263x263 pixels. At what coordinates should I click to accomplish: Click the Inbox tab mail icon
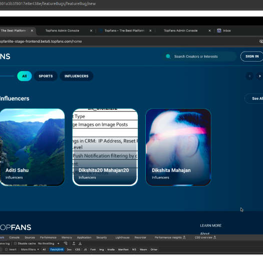[x=219, y=31]
